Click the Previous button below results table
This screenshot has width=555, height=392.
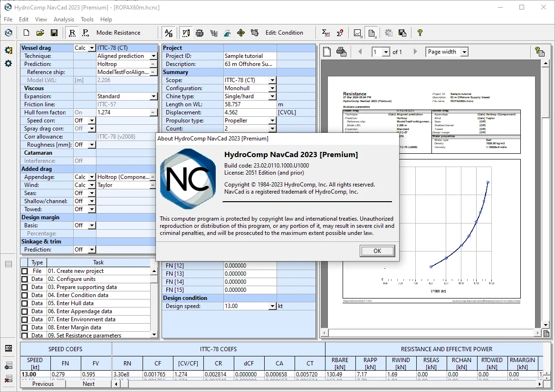coord(43,384)
